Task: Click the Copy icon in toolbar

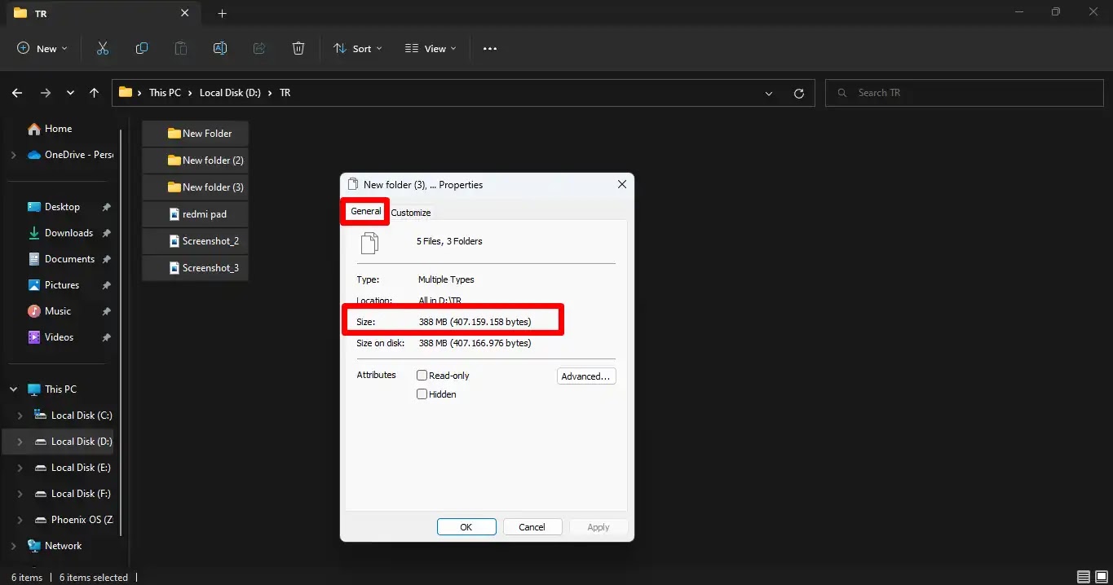Action: [142, 48]
